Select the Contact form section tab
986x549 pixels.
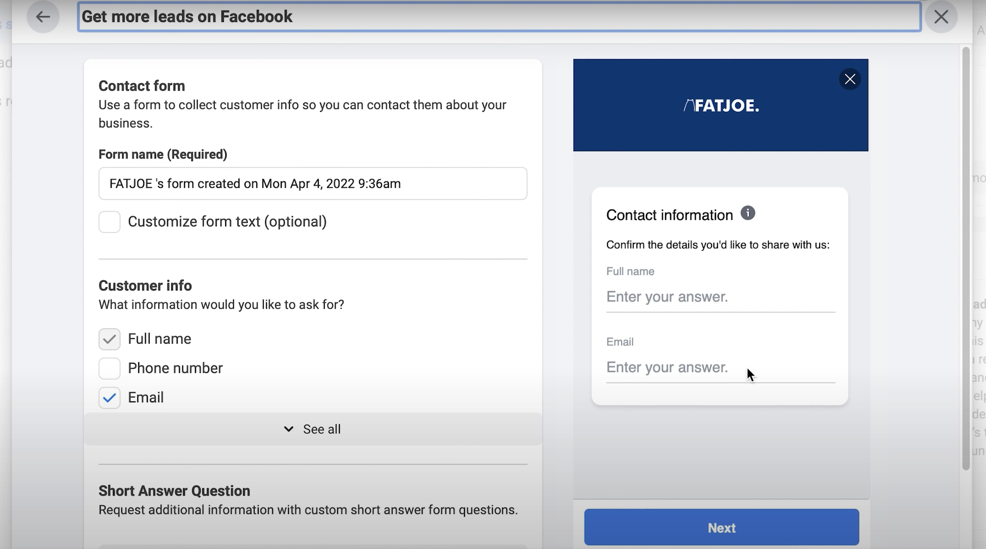(141, 86)
